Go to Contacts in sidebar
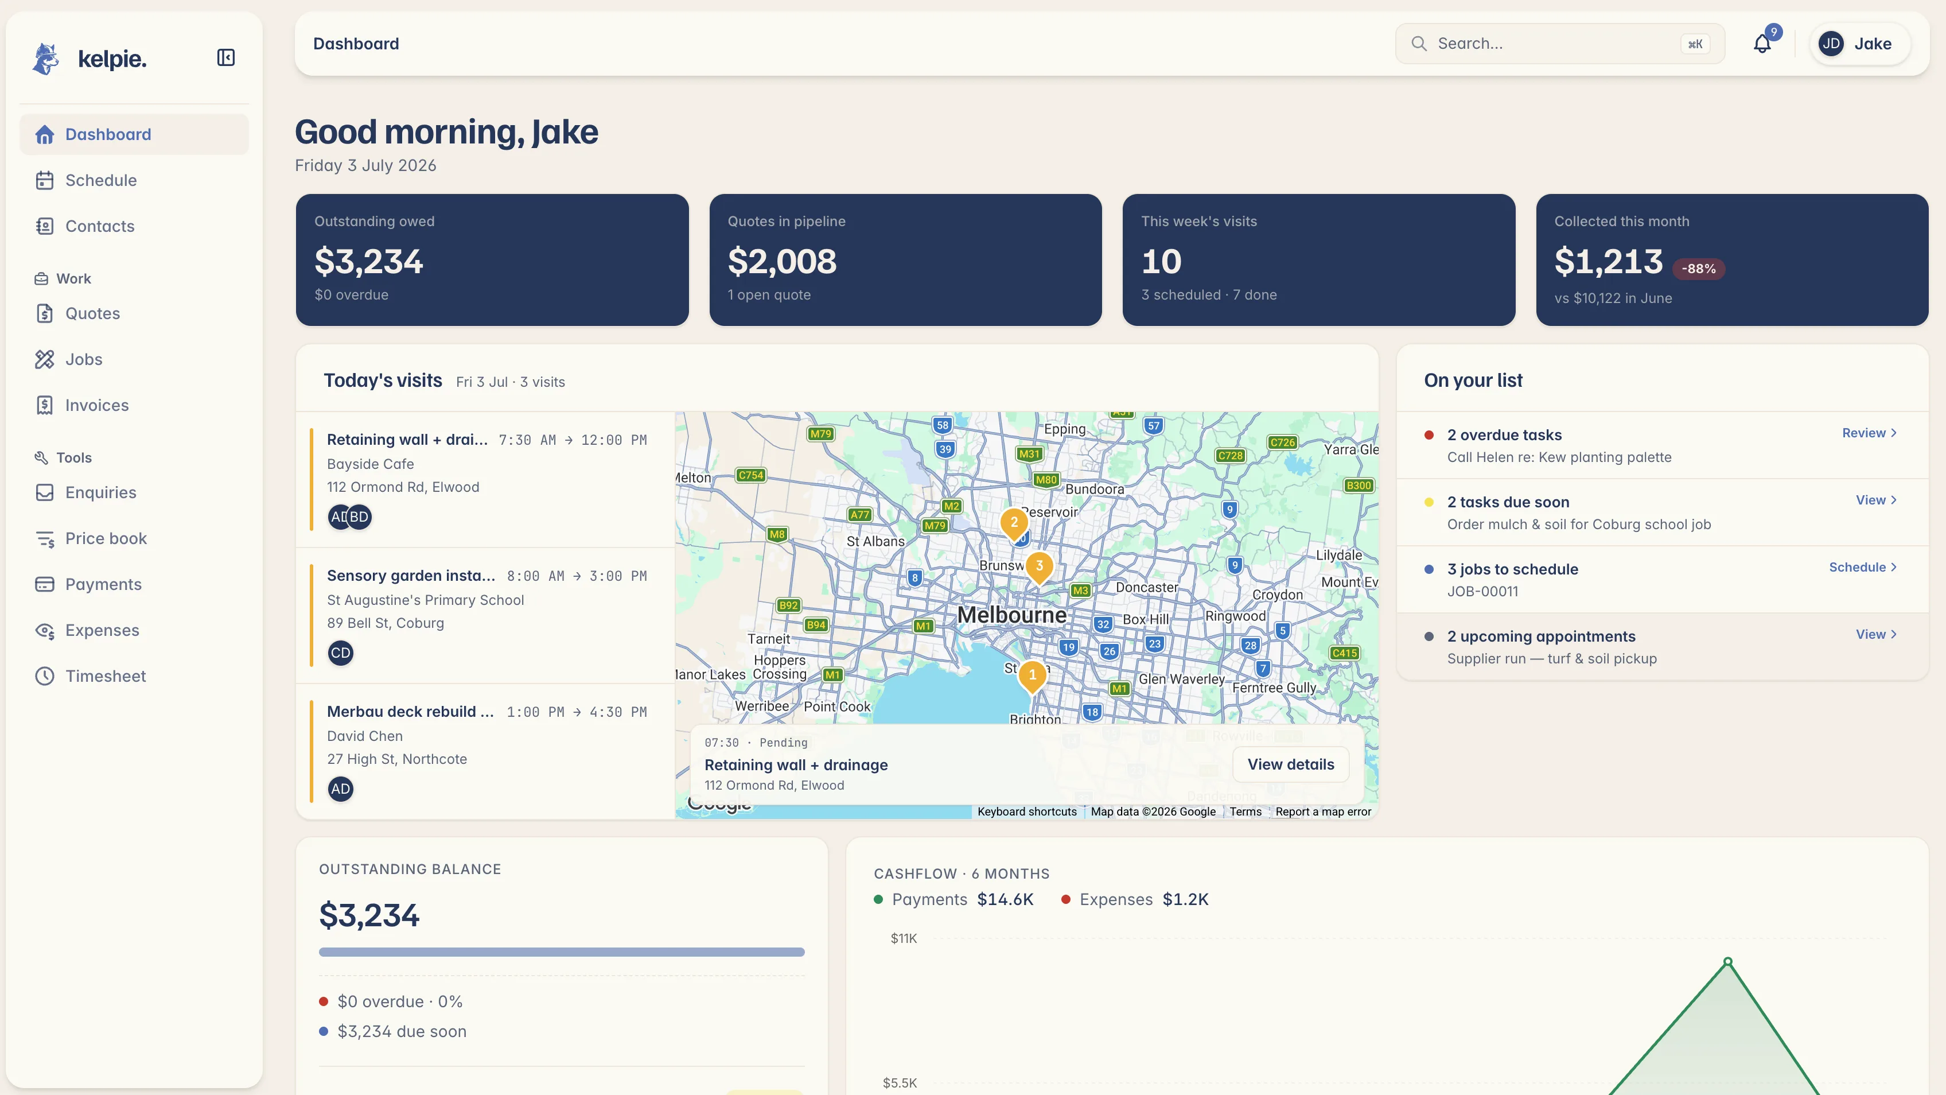This screenshot has height=1095, width=1946. point(134,227)
